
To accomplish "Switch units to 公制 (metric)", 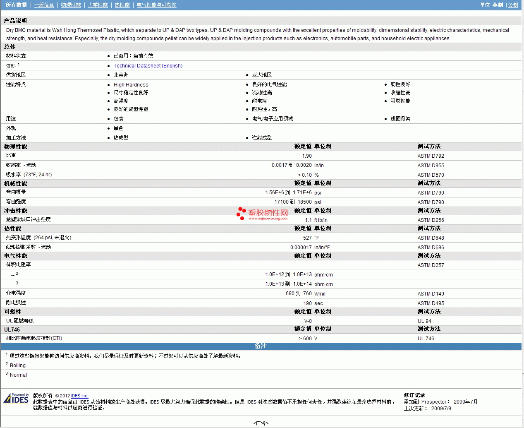I will (x=513, y=5).
